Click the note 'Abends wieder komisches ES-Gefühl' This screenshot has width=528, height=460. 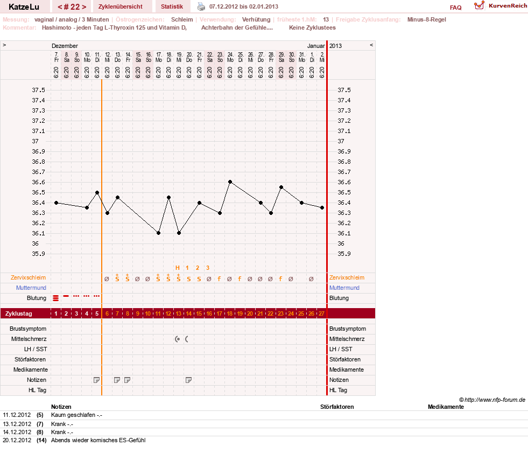(x=98, y=440)
